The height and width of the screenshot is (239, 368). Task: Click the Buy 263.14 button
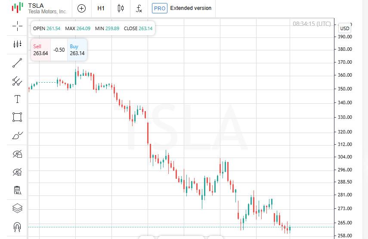[77, 50]
